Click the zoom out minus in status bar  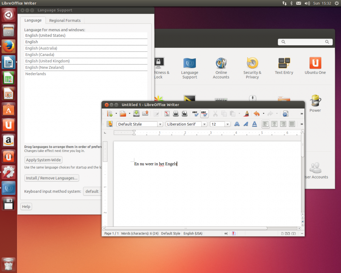coord(302,233)
